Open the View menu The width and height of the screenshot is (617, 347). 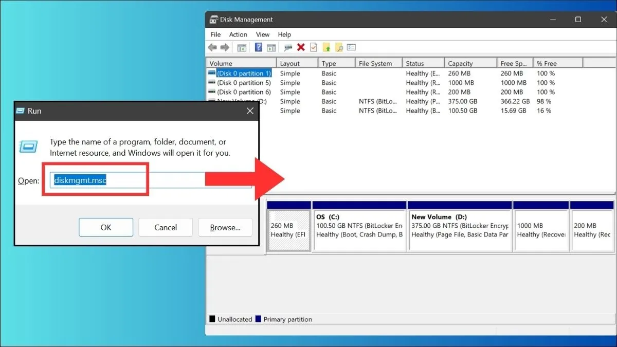click(x=263, y=34)
